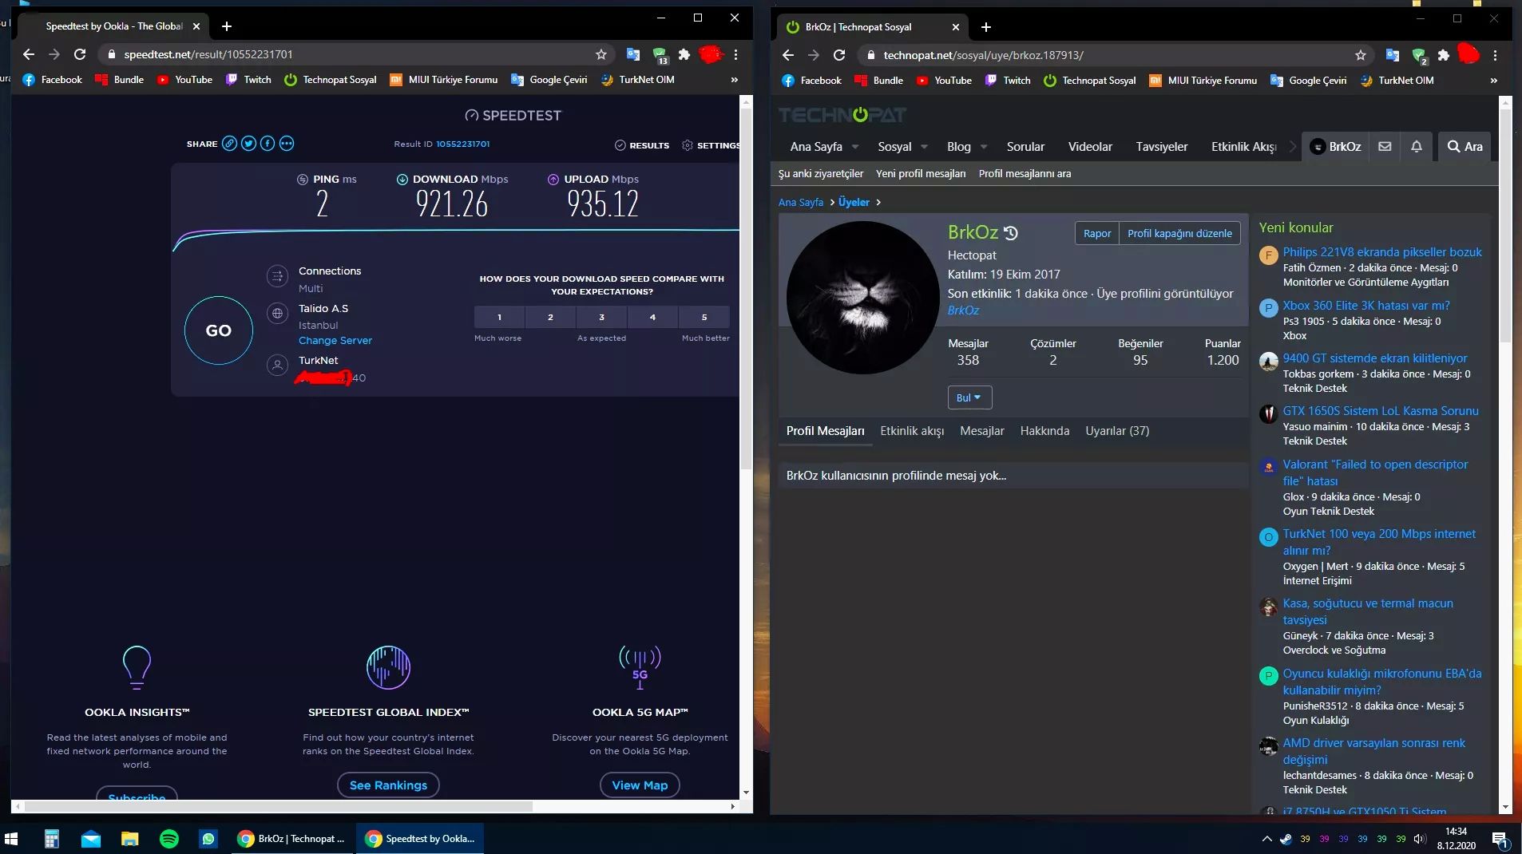Open a new tab in the Speedtest window

click(227, 26)
